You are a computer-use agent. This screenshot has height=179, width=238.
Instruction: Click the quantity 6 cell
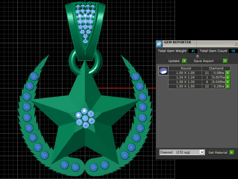(207, 82)
